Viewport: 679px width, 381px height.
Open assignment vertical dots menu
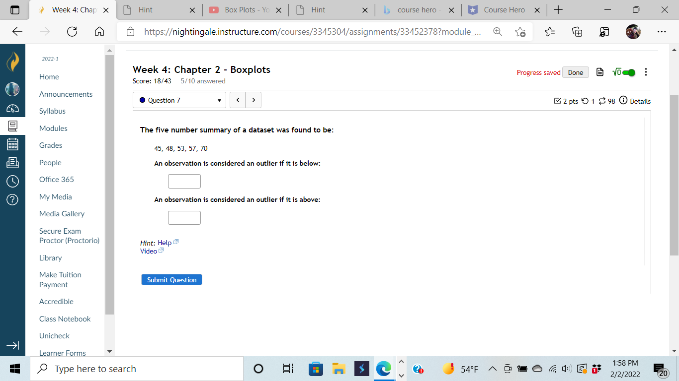(646, 72)
